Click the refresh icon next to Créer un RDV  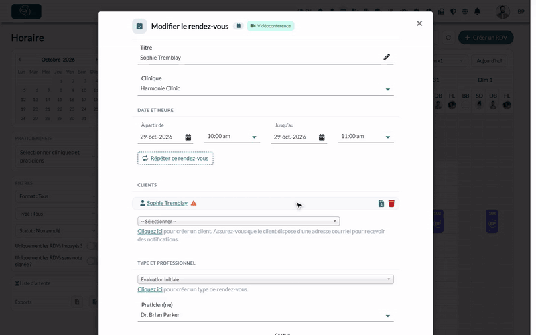(x=448, y=38)
